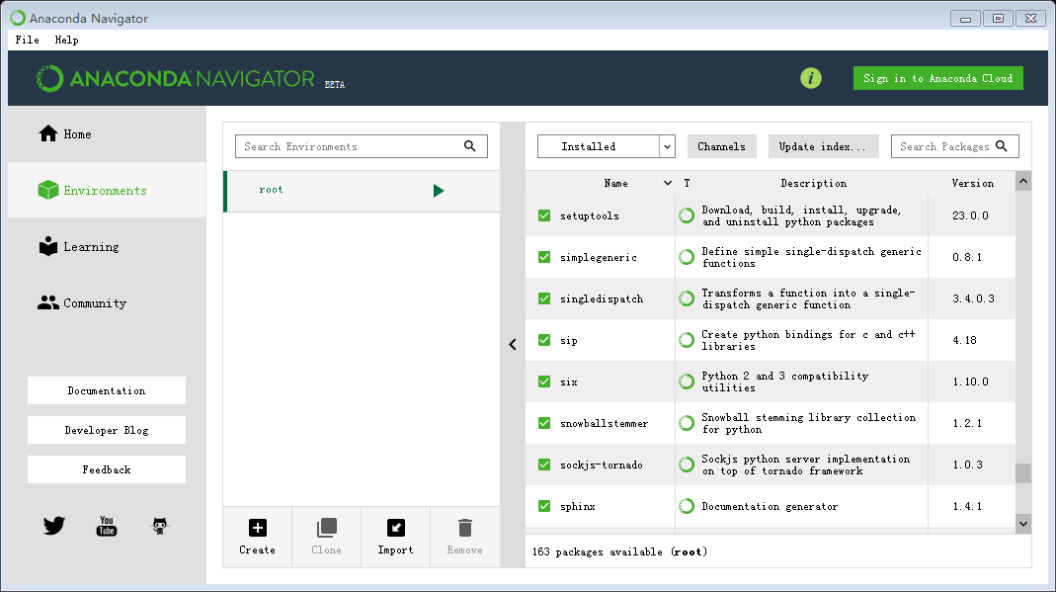The width and height of the screenshot is (1056, 592).
Task: Click the T column header
Action: tap(687, 183)
